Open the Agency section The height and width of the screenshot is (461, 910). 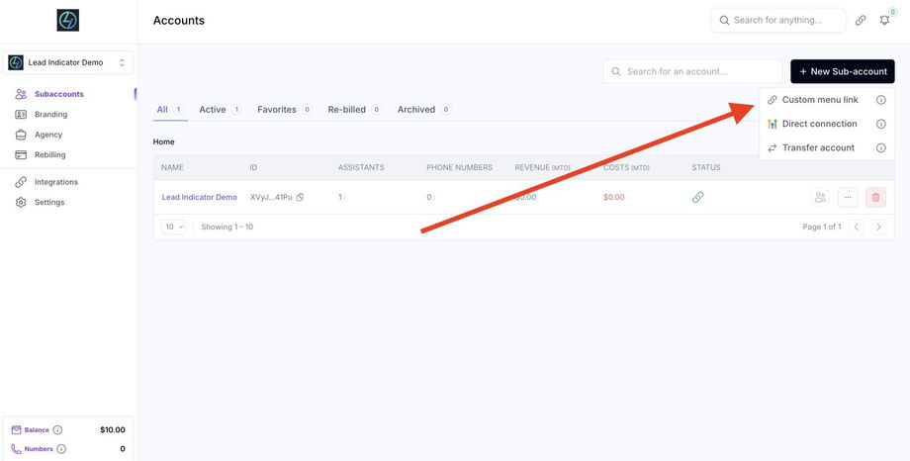pos(48,135)
